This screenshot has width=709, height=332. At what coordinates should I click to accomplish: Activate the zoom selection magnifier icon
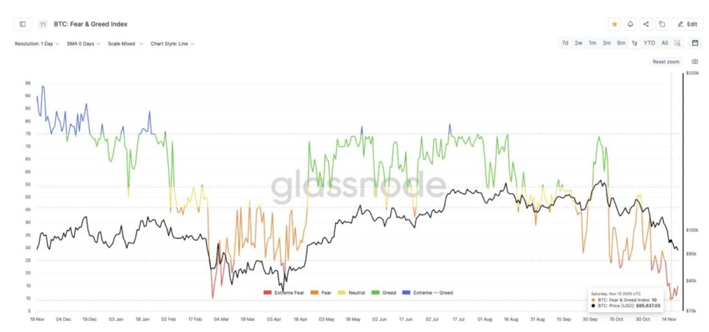(x=678, y=43)
